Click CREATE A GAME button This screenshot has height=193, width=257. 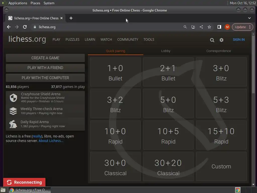click(x=45, y=58)
